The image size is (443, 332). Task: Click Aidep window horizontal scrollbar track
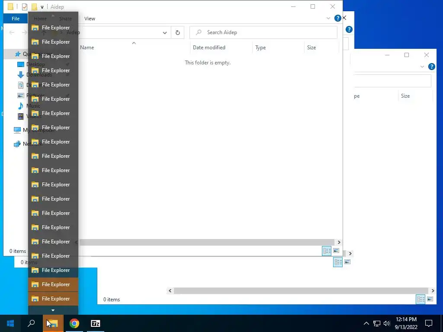206,242
